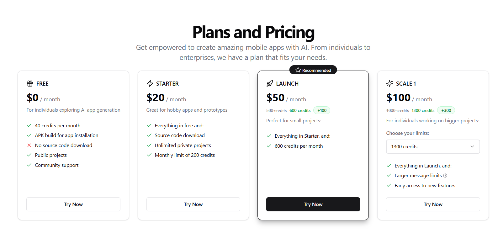Click the checkmark next to Community support
The image size is (503, 233).
pos(29,165)
